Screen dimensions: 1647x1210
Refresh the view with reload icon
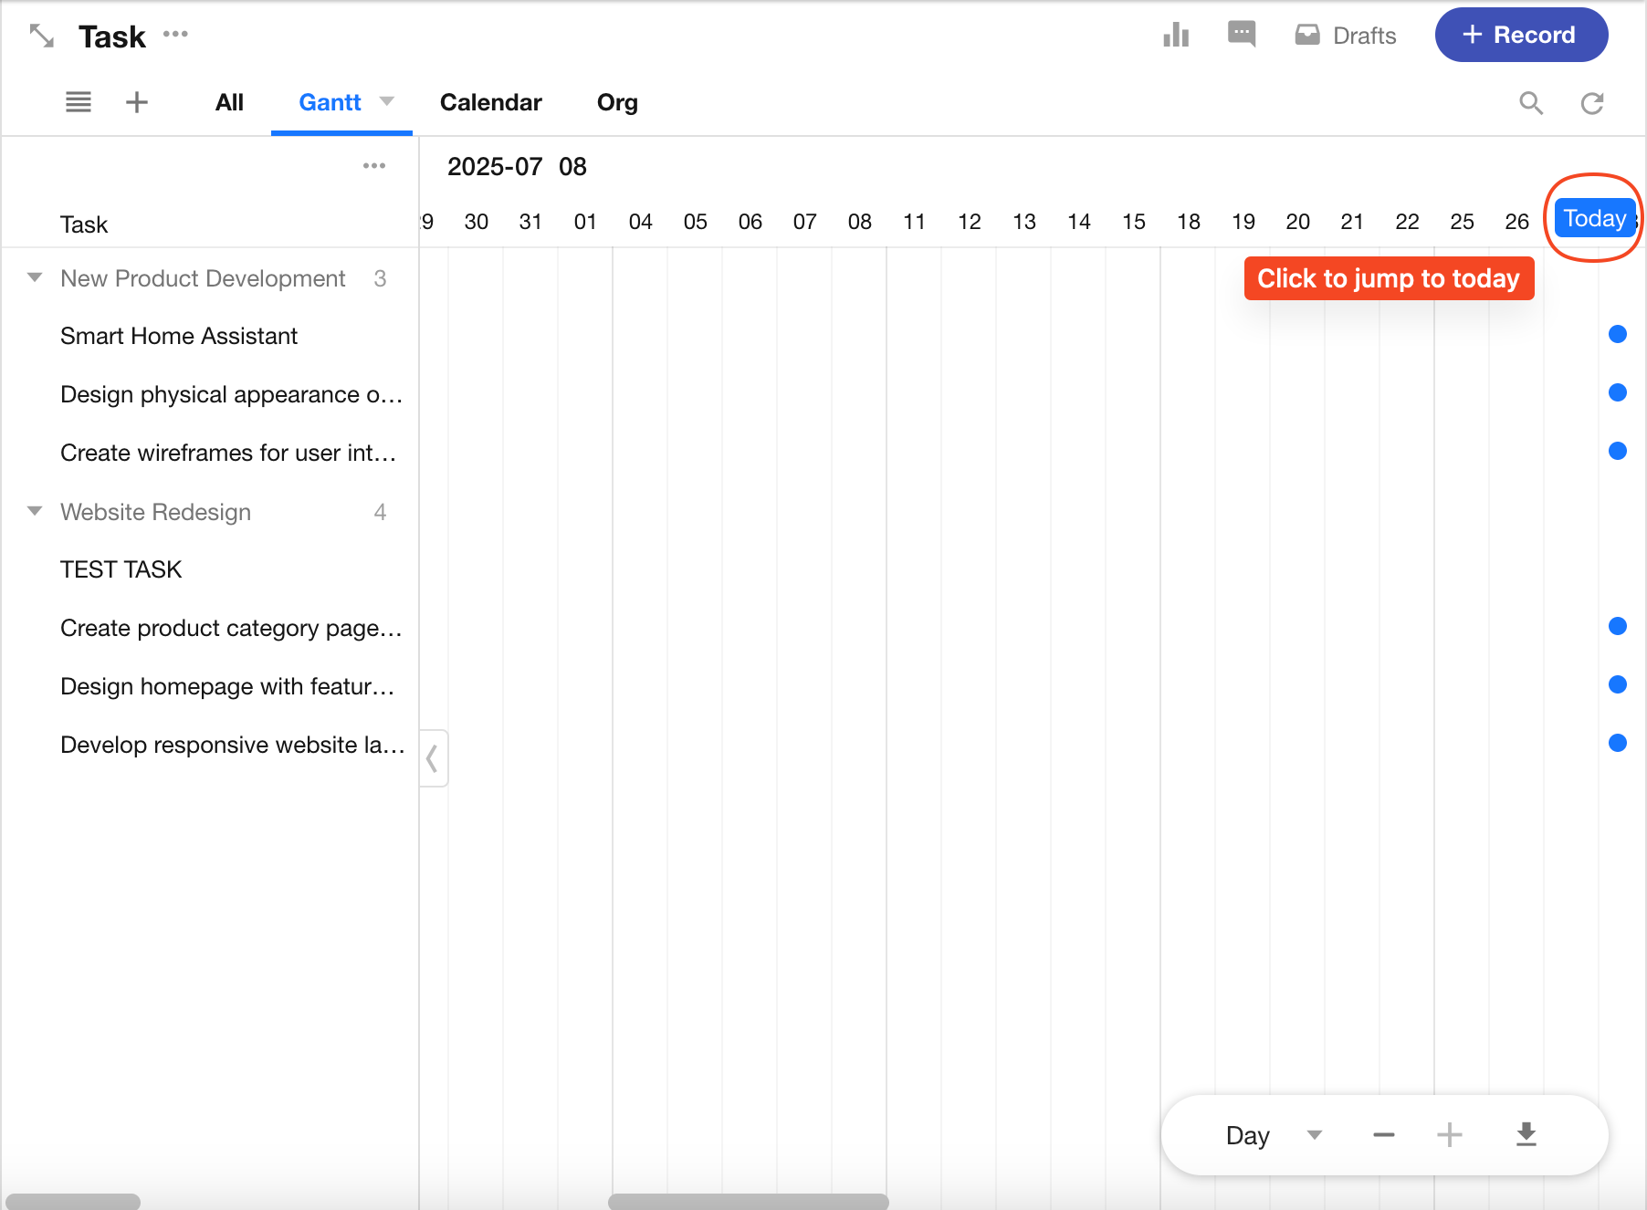tap(1592, 103)
